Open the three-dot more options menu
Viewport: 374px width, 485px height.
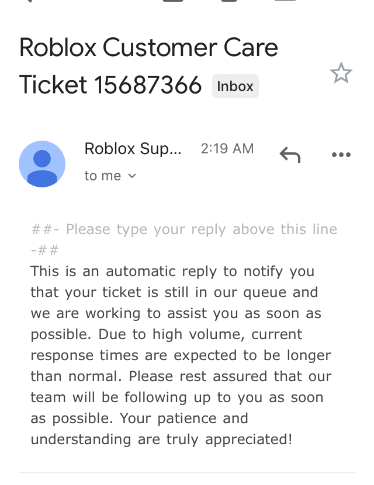pos(341,155)
